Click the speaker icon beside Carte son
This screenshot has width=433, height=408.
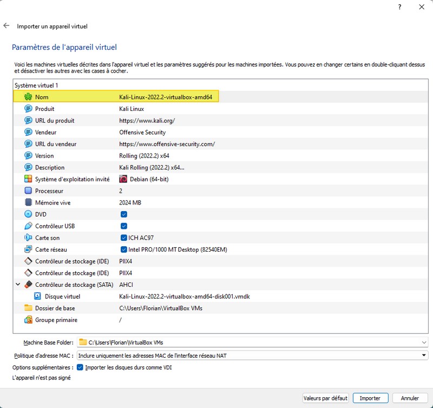point(28,238)
